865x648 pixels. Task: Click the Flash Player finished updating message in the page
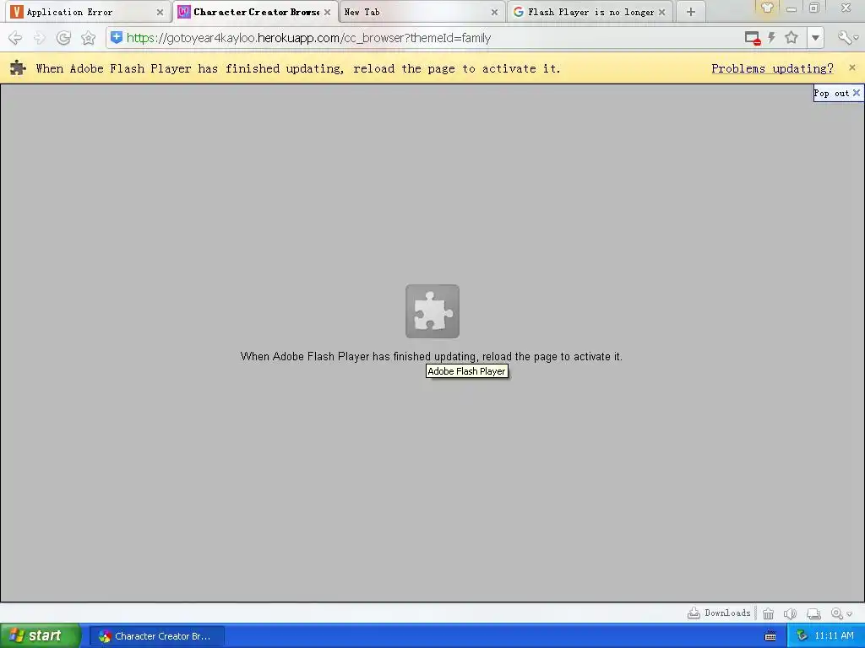(432, 357)
